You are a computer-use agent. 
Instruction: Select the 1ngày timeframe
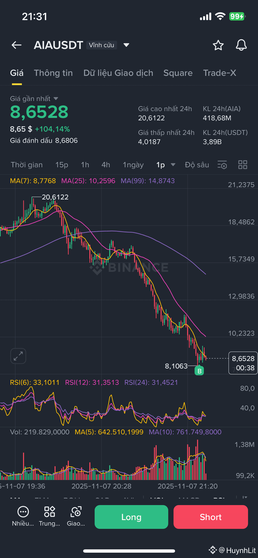(133, 165)
